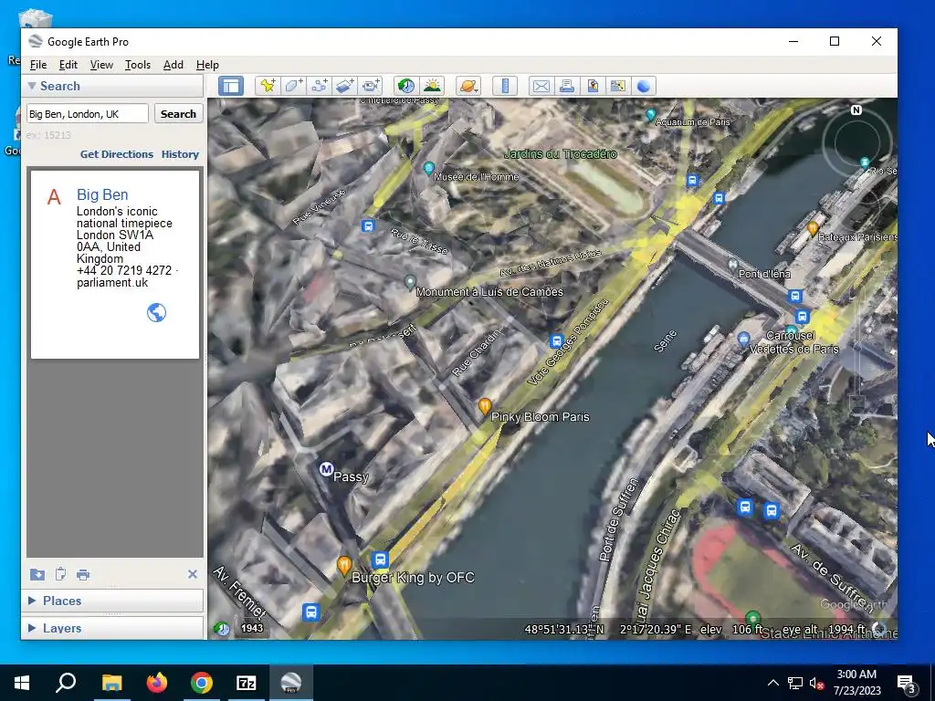
Task: Open the View menu
Action: tap(101, 65)
